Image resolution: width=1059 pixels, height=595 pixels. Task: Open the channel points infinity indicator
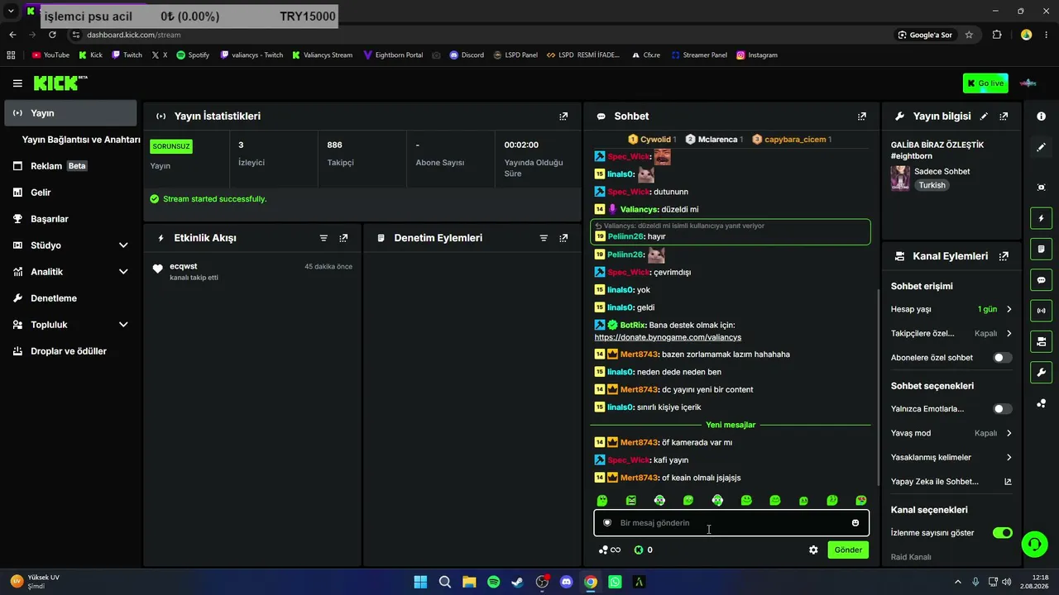coord(610,550)
